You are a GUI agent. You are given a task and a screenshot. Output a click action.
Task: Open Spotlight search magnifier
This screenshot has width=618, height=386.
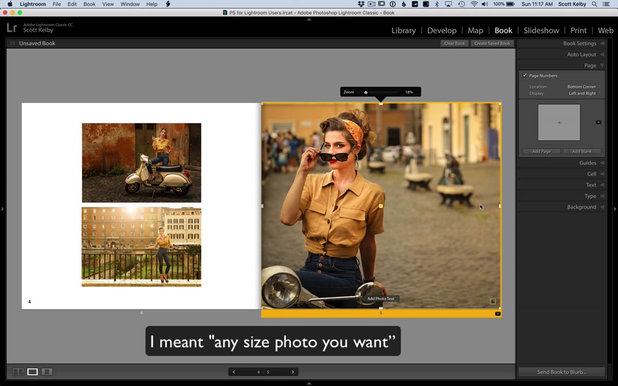tap(594, 4)
